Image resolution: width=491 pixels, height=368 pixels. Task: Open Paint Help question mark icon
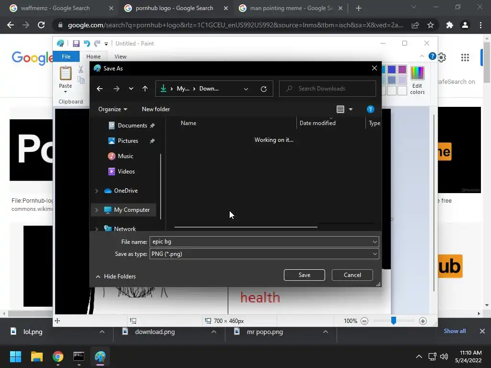point(432,57)
